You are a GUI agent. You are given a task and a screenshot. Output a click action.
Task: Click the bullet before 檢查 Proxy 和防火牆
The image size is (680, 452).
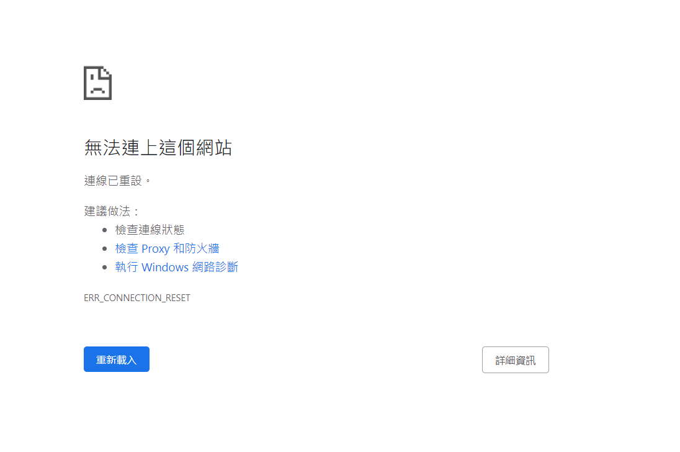click(x=104, y=248)
